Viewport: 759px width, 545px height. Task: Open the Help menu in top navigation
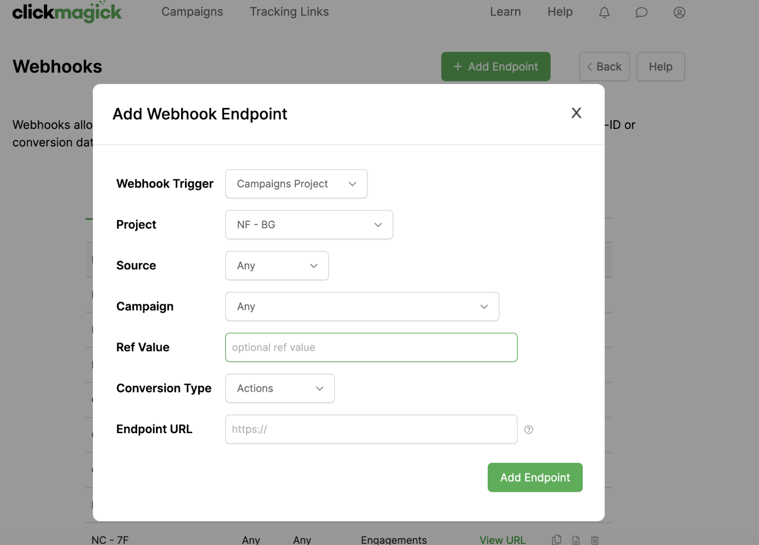560,12
